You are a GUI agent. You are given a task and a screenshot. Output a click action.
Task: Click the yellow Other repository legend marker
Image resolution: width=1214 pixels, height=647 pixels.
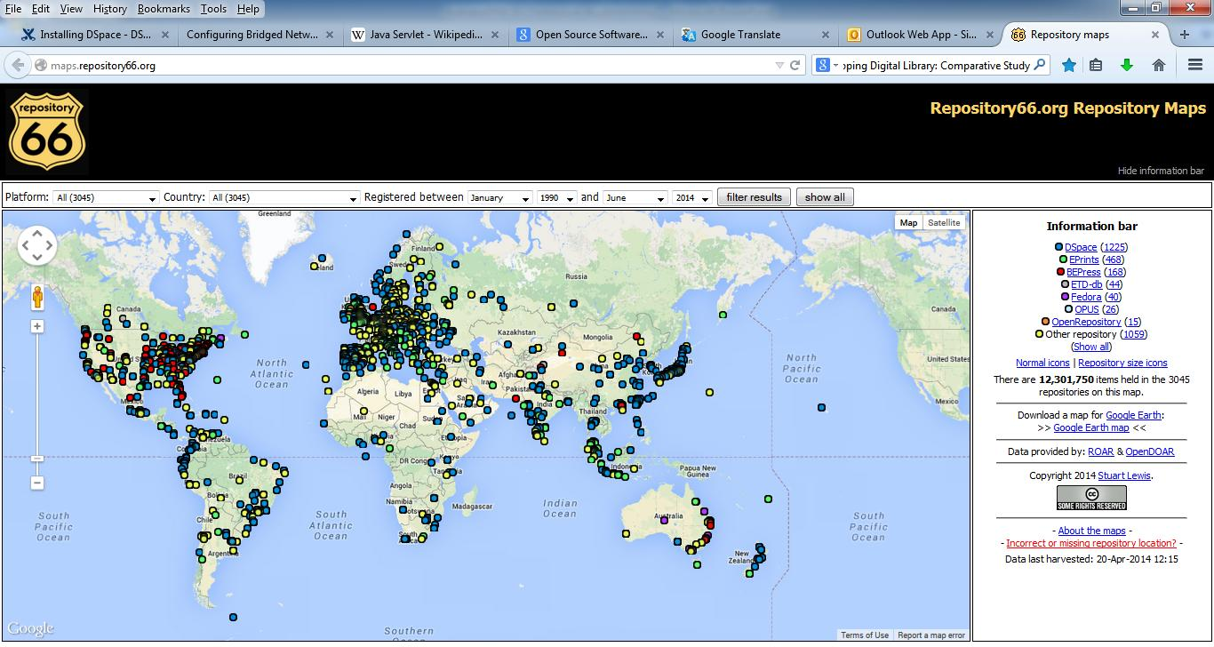point(1040,334)
